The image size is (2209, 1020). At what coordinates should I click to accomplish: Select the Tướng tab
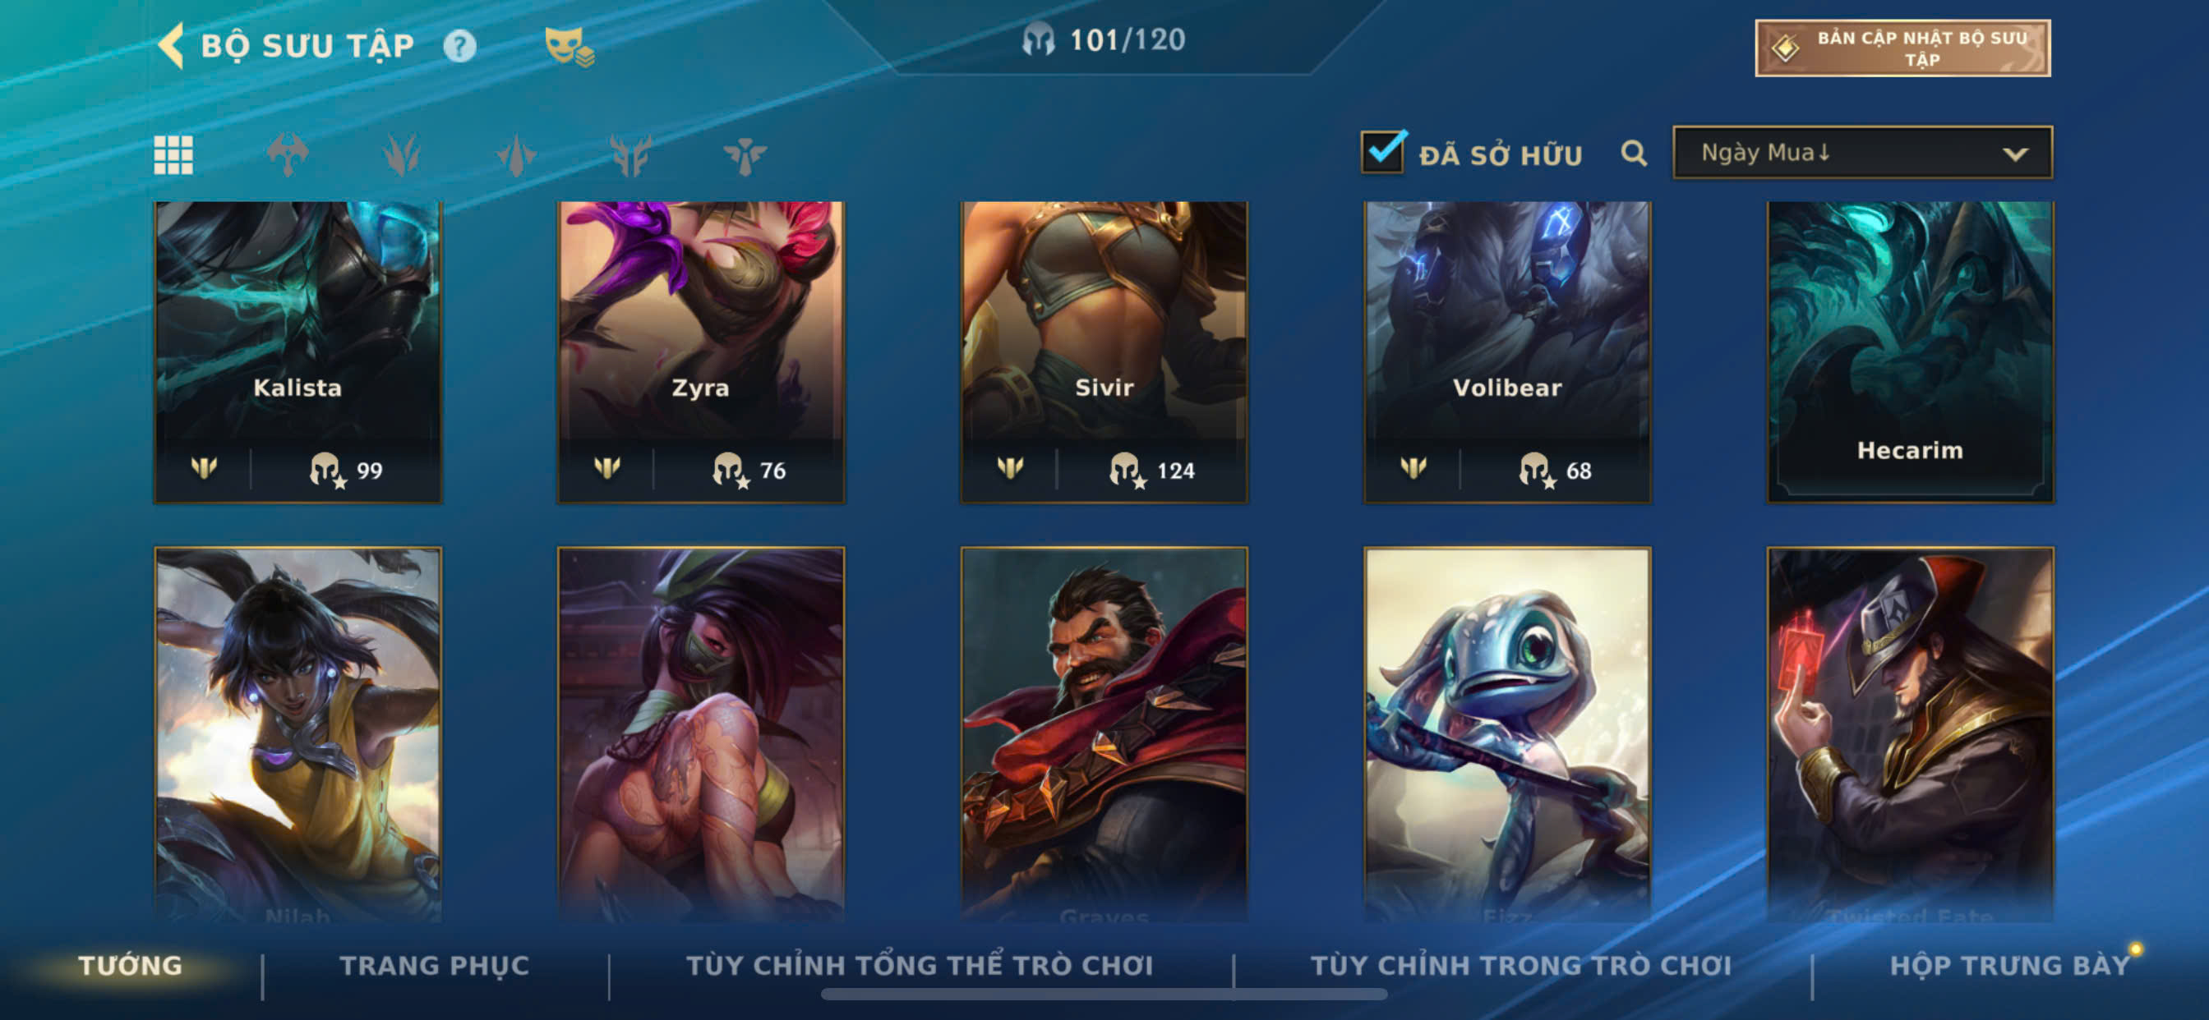click(x=131, y=966)
